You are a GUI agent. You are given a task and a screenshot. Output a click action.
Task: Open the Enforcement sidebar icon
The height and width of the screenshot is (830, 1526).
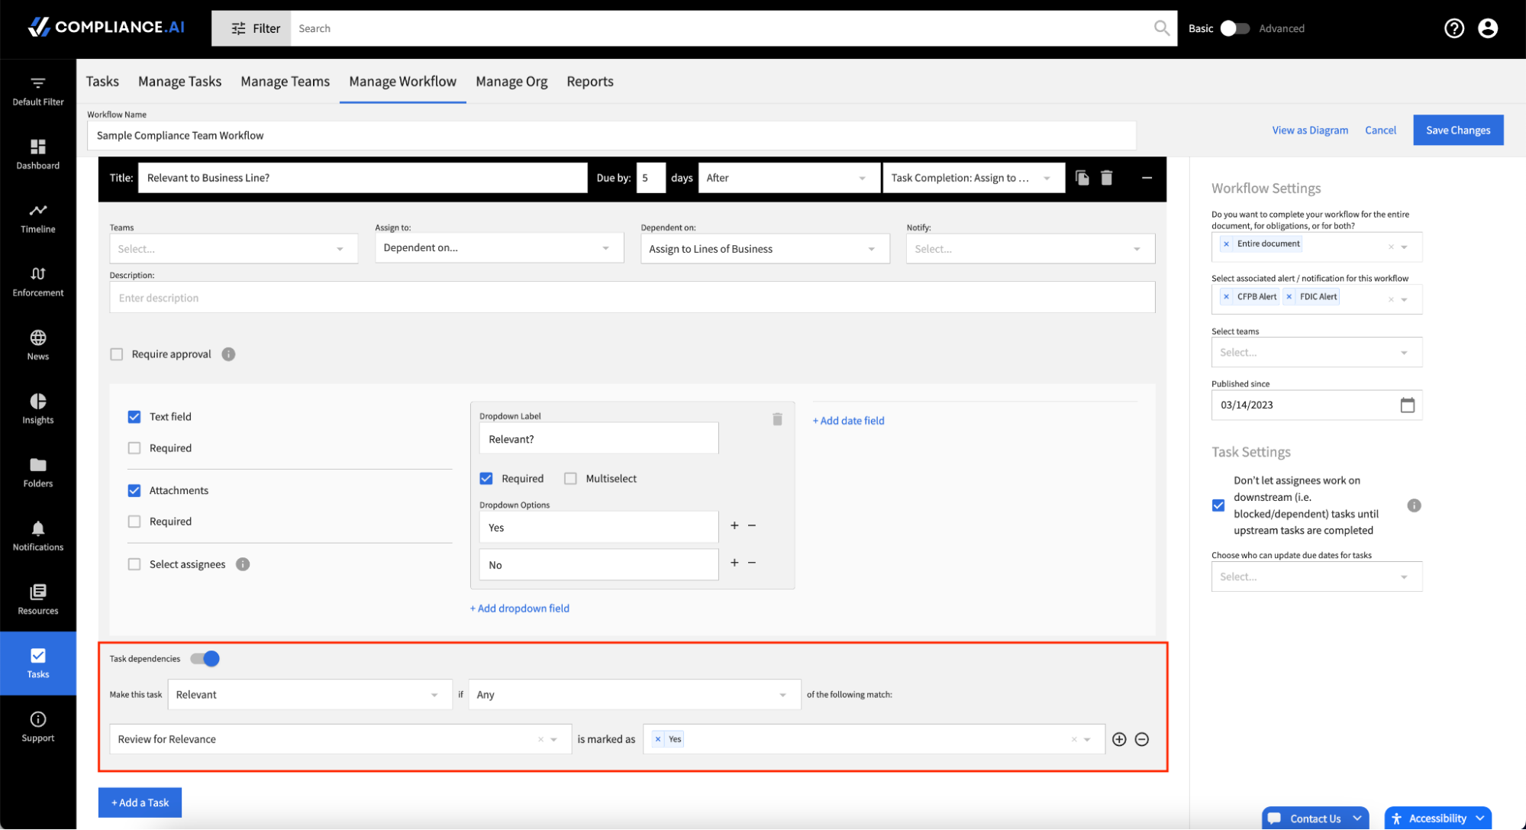click(37, 282)
